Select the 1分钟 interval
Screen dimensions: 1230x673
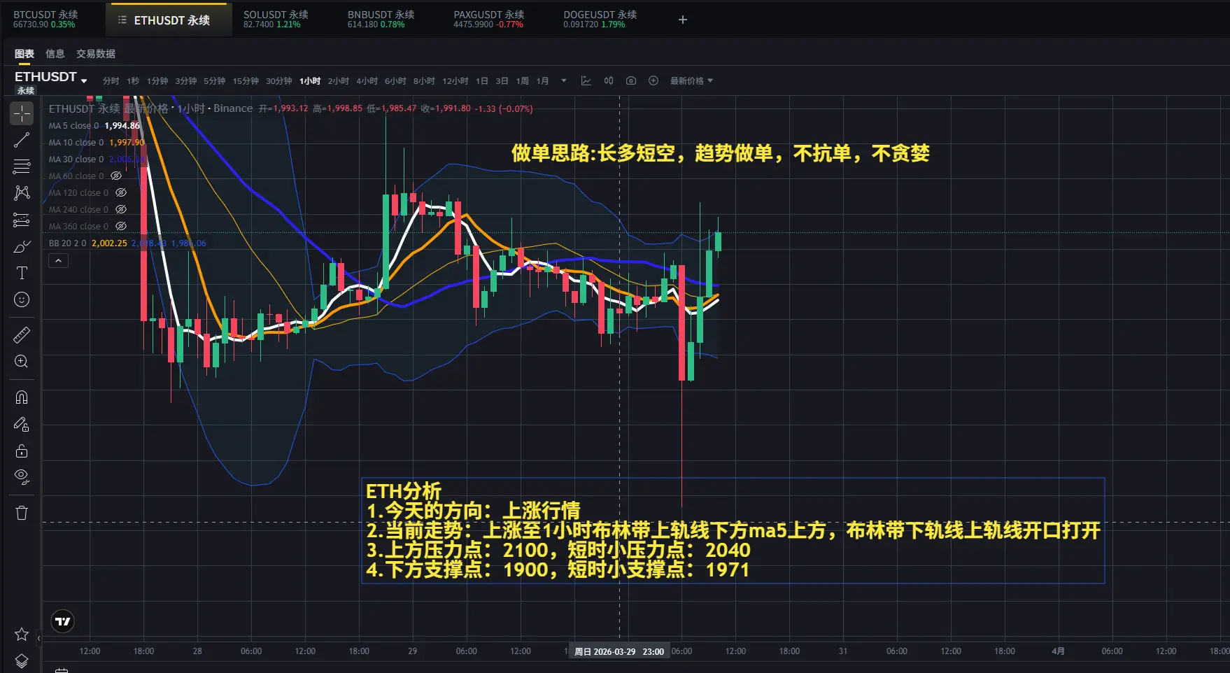(x=157, y=81)
